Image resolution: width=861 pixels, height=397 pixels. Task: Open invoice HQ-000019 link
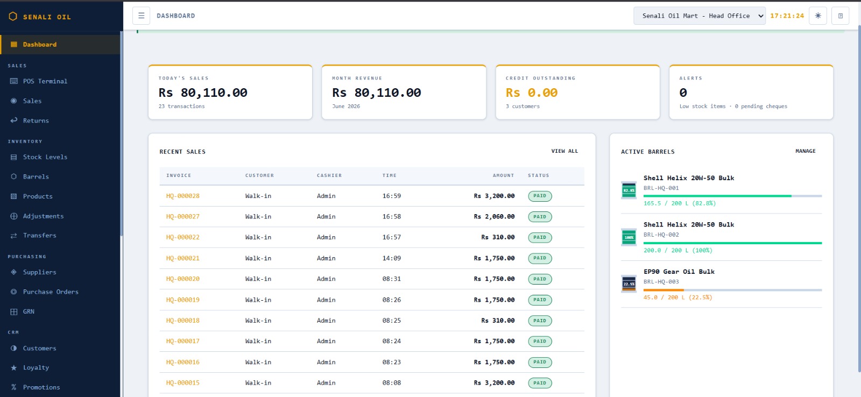click(x=183, y=300)
